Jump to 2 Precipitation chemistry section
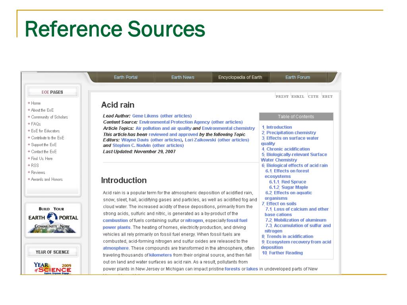The width and height of the screenshot is (407, 305). pos(289,133)
